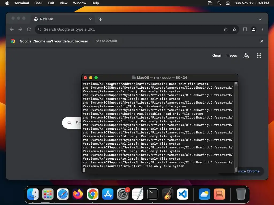Click the Sharing_Mac.loctable line in Terminal

[x=143, y=114]
